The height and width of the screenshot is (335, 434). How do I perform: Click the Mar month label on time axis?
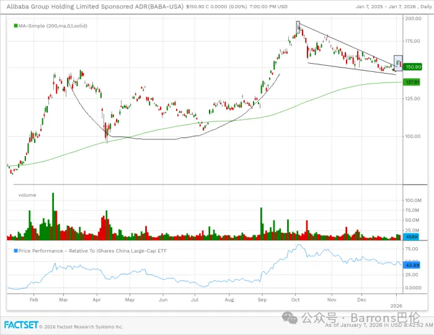63,300
